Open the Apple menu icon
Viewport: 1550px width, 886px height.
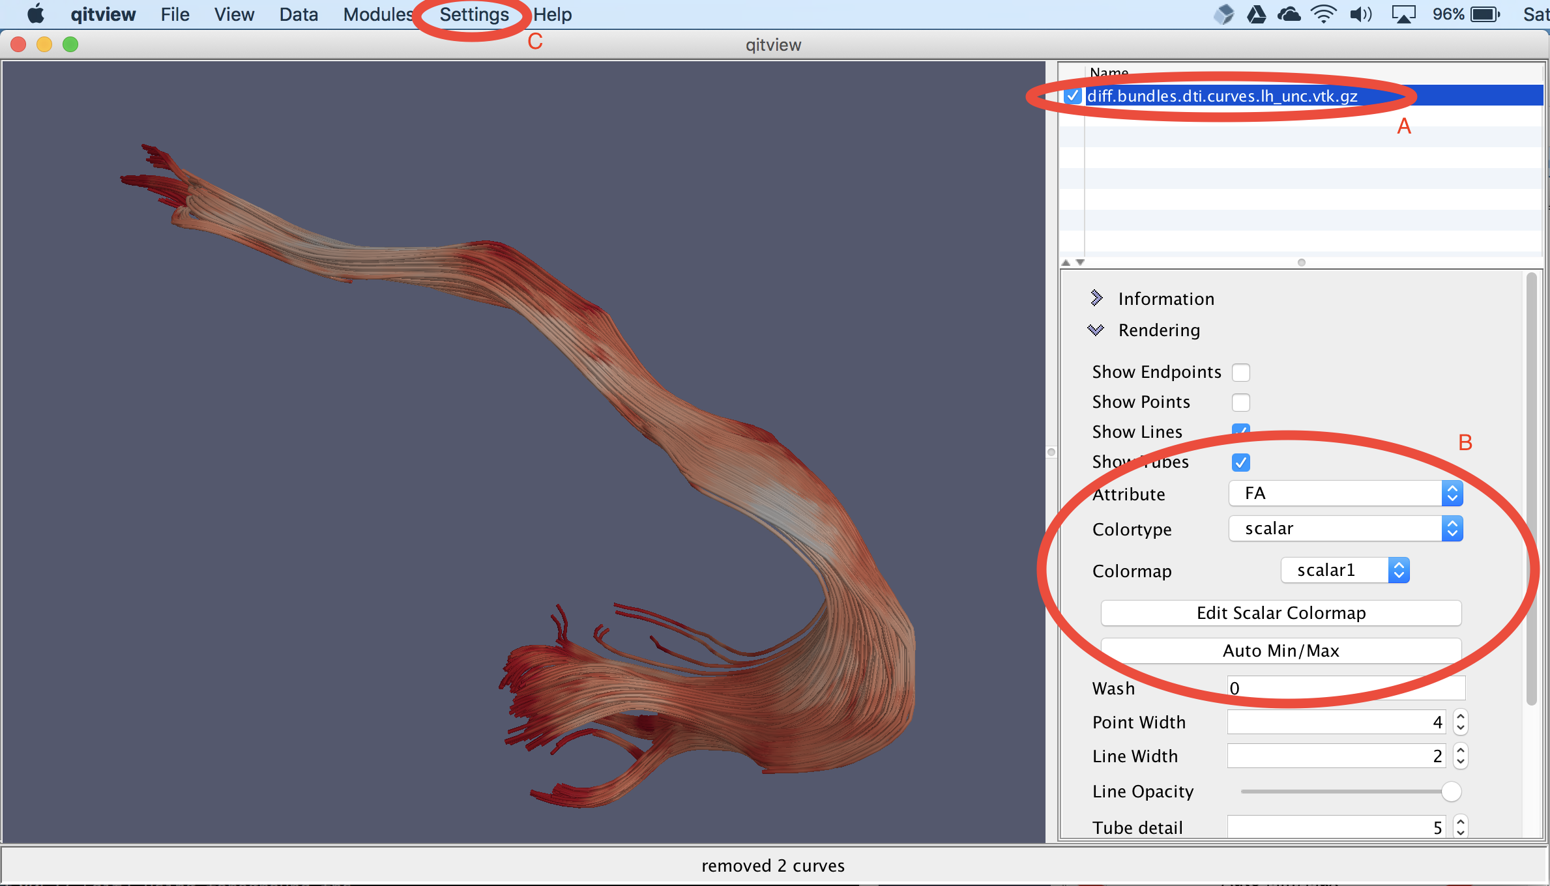[x=36, y=14]
